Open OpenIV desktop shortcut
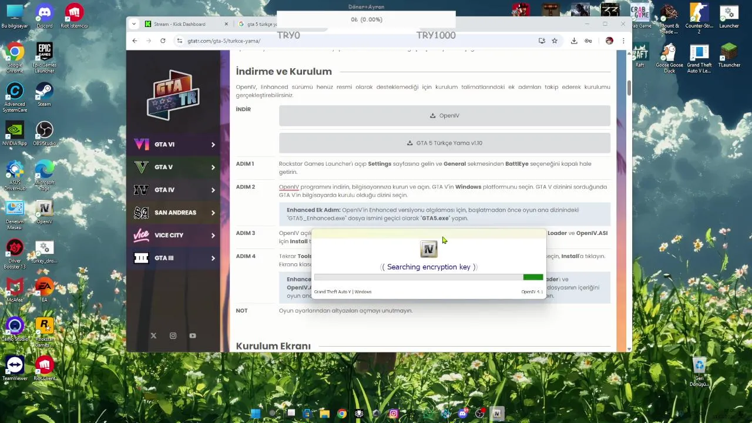Image resolution: width=752 pixels, height=423 pixels. click(45, 211)
